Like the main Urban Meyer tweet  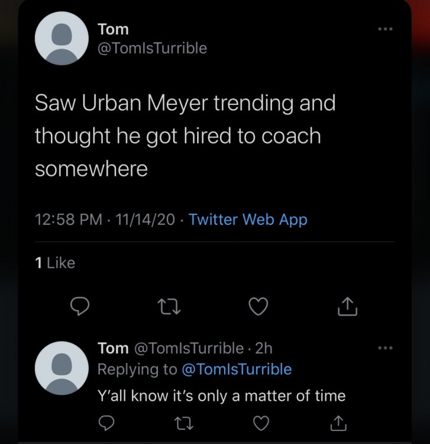(x=258, y=305)
